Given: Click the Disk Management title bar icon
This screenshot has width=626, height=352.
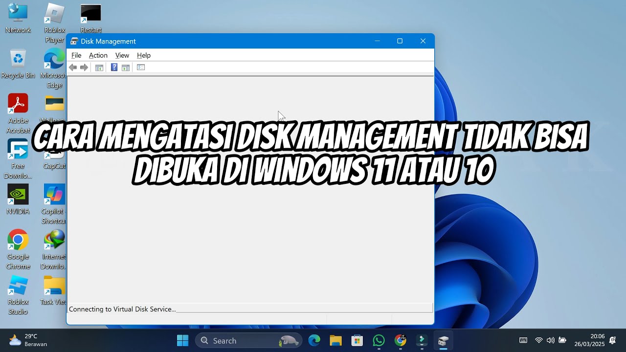Looking at the screenshot, I should point(74,41).
